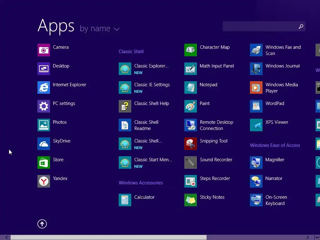This screenshot has height=240, width=320.
Task: Open the Steps Recorder icon
Action: pos(191,181)
